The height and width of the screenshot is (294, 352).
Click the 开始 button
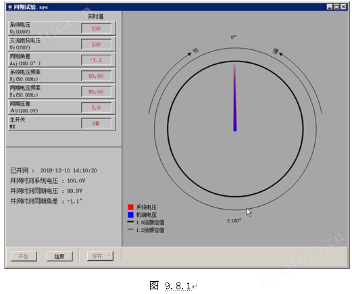point(24,256)
